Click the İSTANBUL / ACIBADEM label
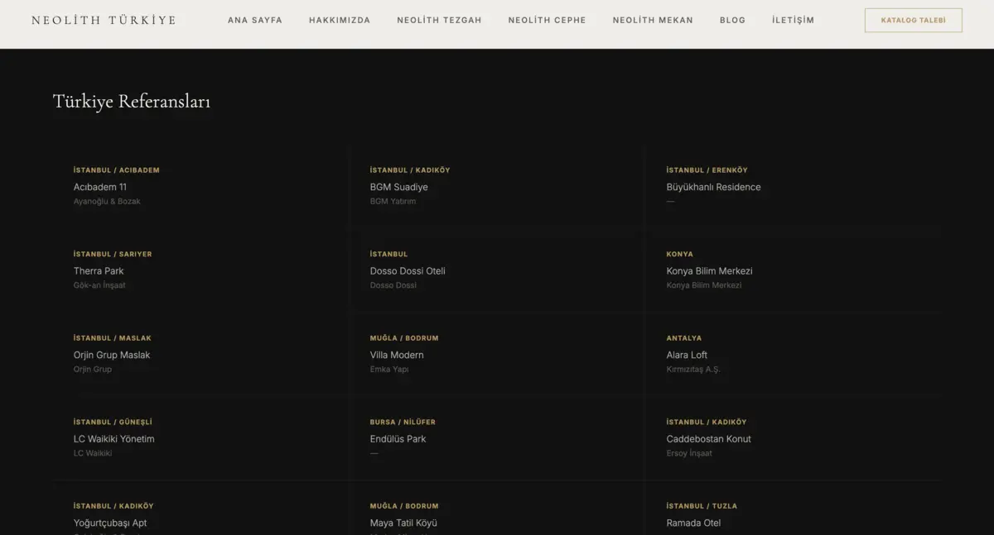The image size is (994, 535). coord(117,170)
